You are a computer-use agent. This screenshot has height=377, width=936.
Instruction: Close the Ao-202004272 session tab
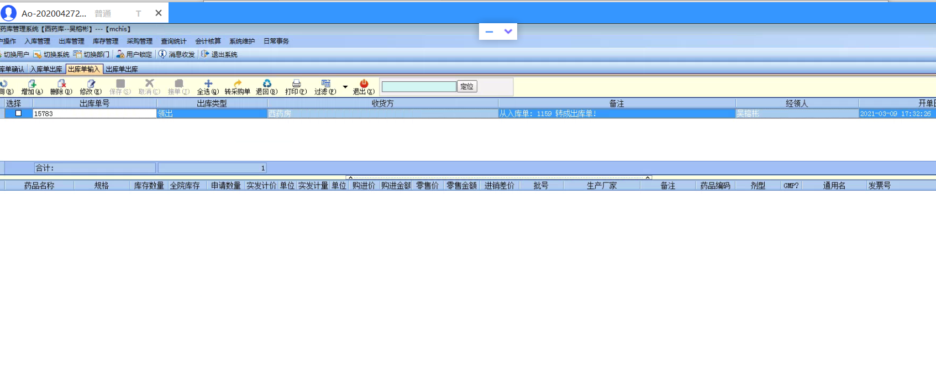(x=159, y=13)
